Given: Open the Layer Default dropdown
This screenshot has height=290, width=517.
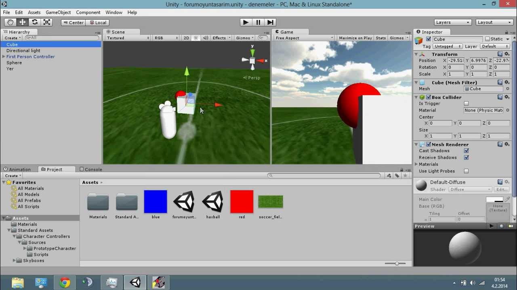Looking at the screenshot, I should pos(494,46).
